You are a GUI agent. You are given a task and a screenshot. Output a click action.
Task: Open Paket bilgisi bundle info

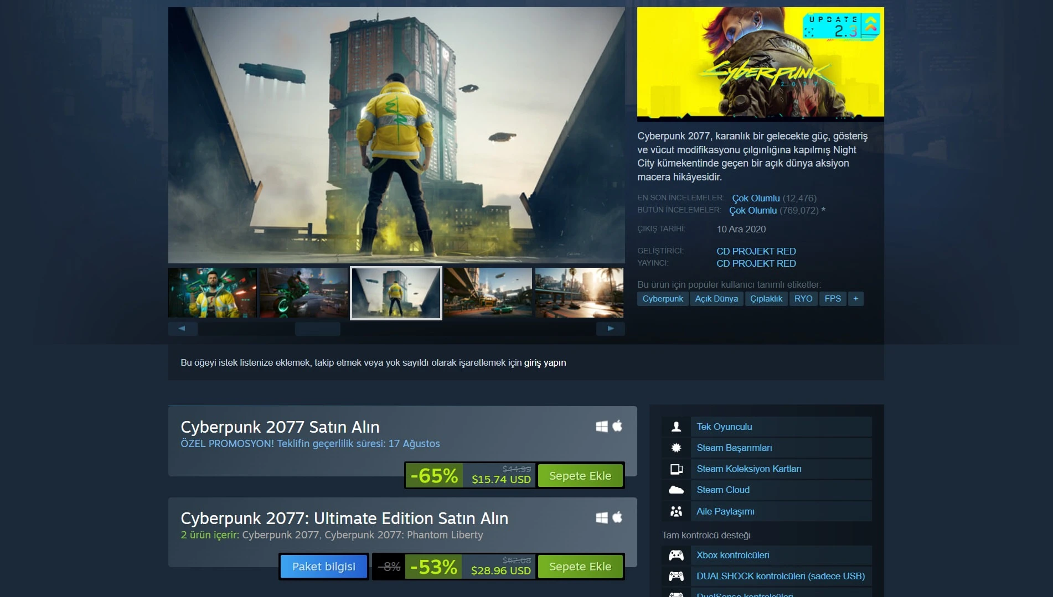(x=324, y=567)
